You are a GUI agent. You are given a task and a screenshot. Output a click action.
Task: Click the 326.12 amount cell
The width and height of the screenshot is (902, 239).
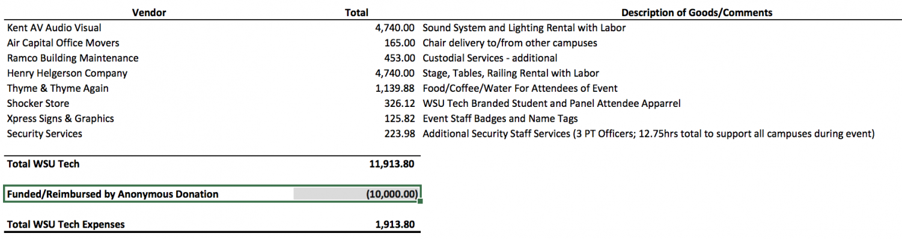tap(400, 103)
